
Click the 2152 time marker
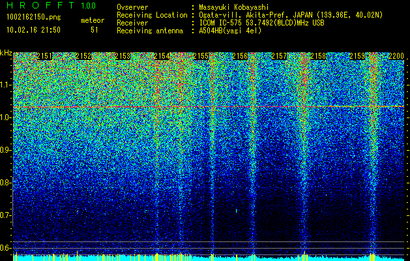pyautogui.click(x=83, y=55)
